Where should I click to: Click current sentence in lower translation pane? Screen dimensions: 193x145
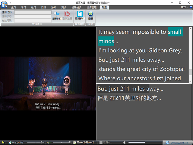pyautogui.click(x=130, y=89)
